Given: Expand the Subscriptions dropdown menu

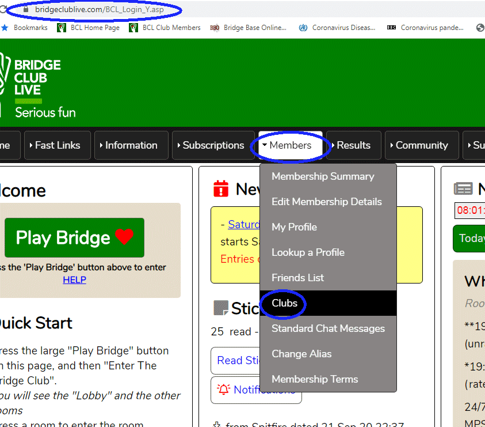Looking at the screenshot, I should (208, 145).
